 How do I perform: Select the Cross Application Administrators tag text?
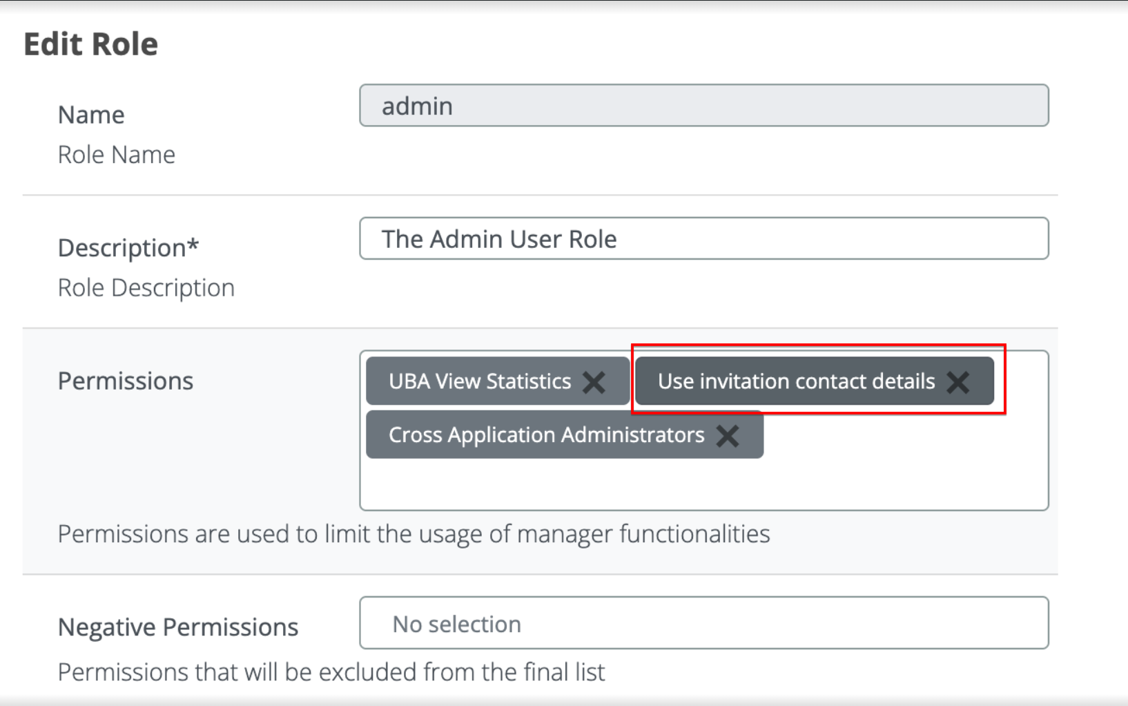[546, 435]
